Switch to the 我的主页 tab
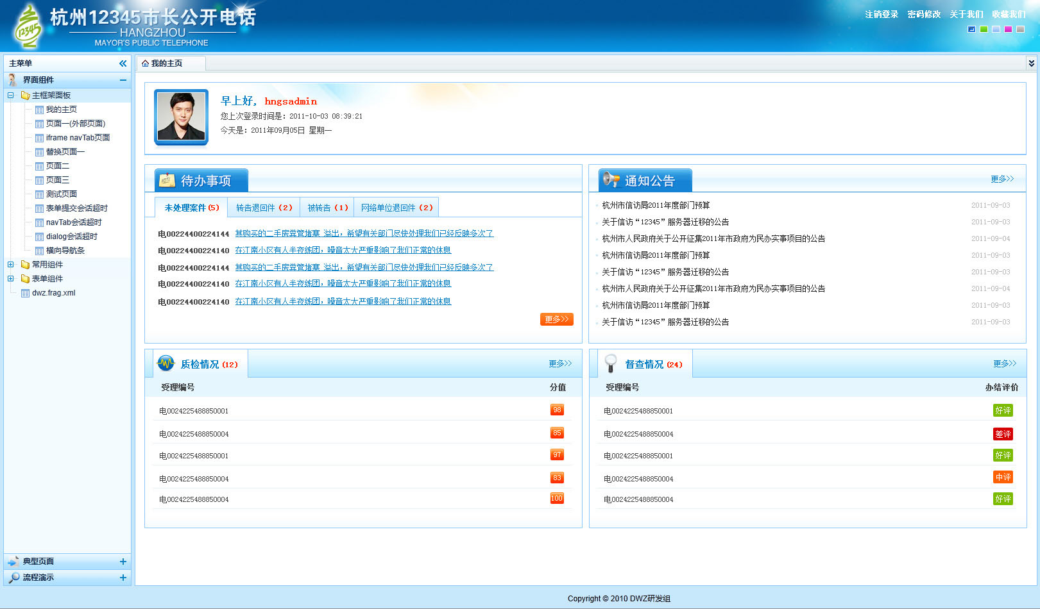 tap(171, 63)
